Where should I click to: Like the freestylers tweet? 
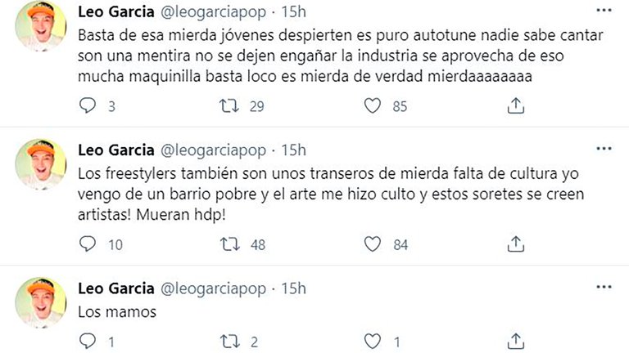pyautogui.click(x=373, y=243)
